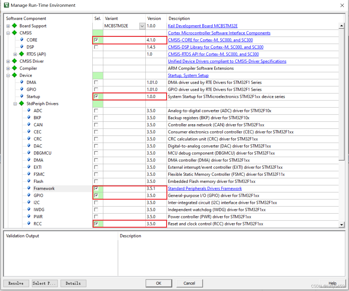The image size is (349, 291).
Task: Click the DSP component blue gem icon
Action: [22, 47]
